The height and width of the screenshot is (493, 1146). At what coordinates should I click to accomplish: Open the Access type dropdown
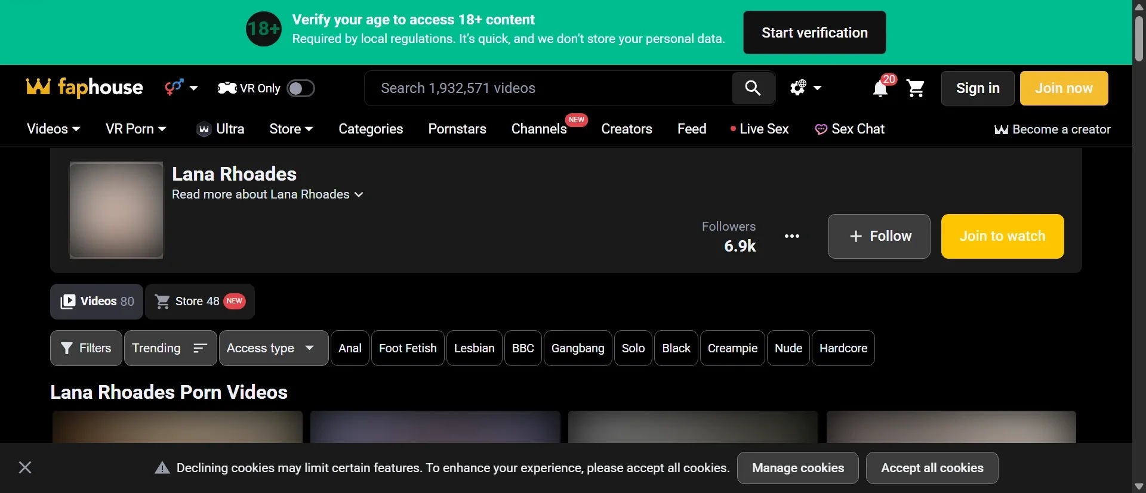tap(273, 348)
